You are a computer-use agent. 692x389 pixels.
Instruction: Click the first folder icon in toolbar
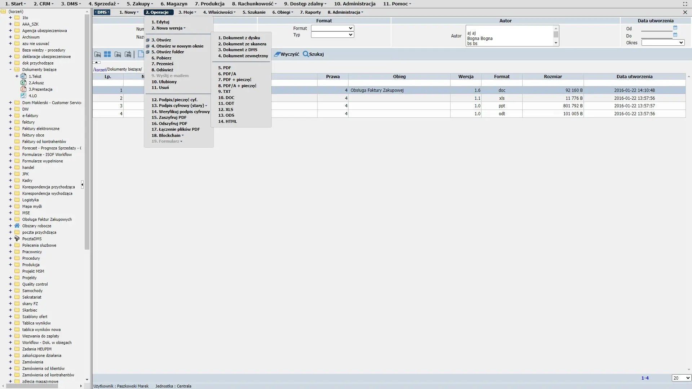point(97,54)
